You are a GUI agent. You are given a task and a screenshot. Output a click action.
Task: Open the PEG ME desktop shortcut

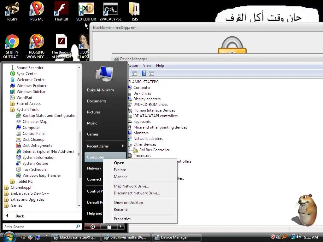tap(37, 11)
